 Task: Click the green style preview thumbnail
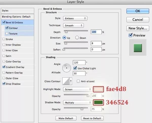pos(138,48)
